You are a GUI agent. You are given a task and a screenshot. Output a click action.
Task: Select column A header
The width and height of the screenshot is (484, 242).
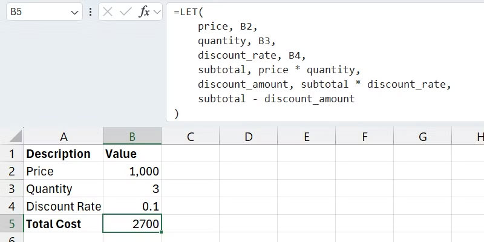click(64, 137)
